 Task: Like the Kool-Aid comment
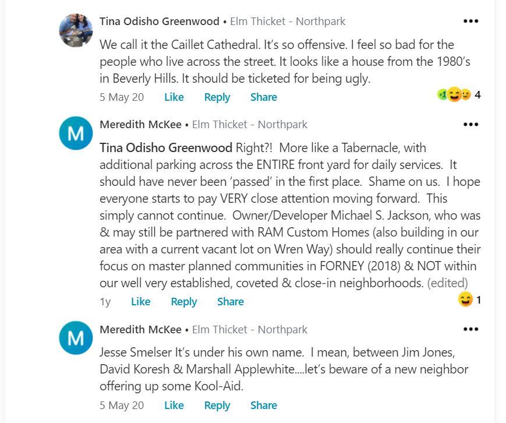click(174, 406)
